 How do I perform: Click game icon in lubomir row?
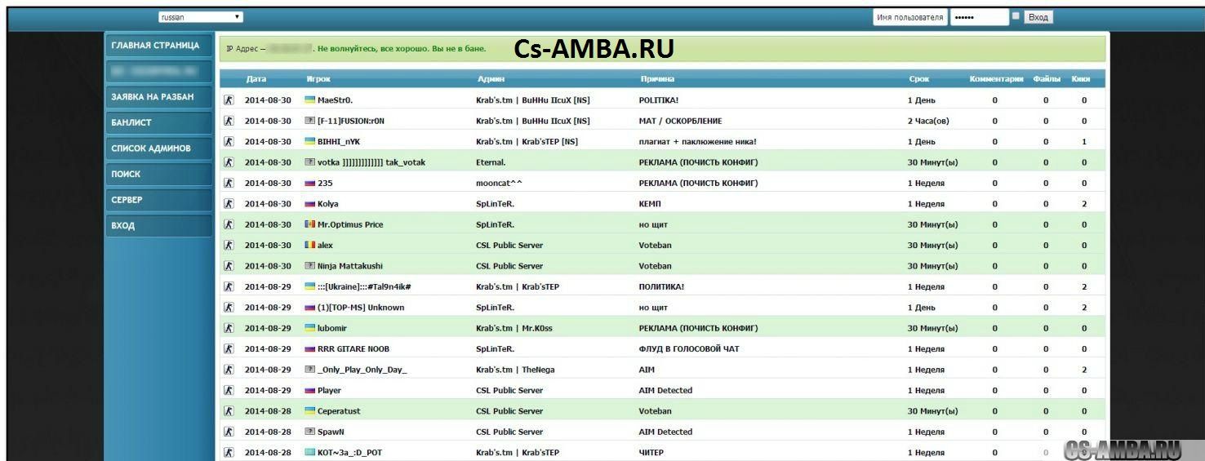coord(229,328)
